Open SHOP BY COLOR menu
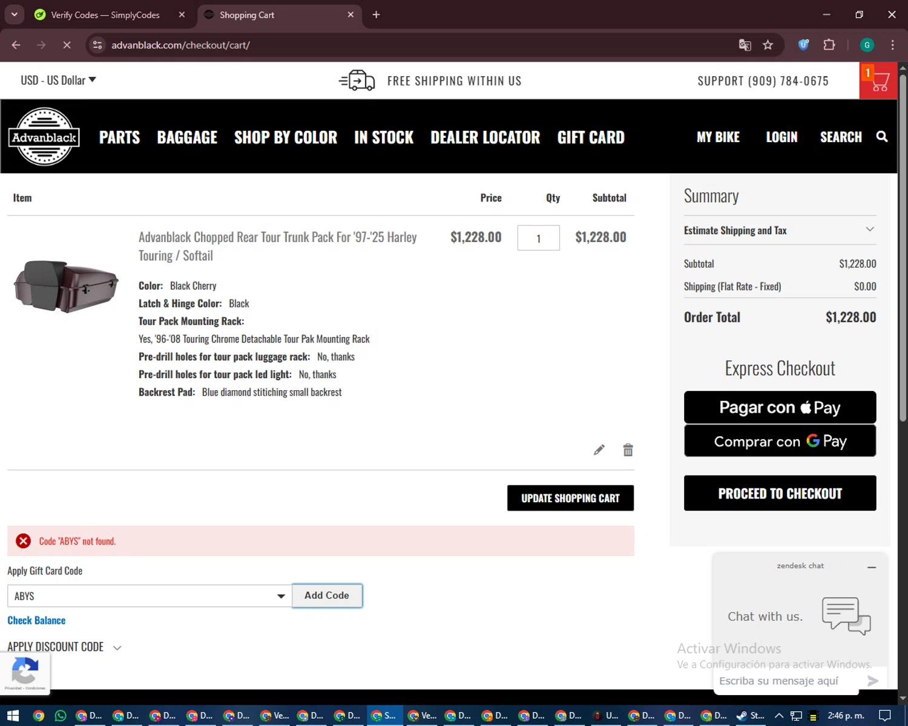 coord(286,137)
